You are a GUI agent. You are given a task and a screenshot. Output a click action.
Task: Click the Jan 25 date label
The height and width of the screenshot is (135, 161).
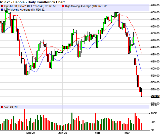(63, 132)
